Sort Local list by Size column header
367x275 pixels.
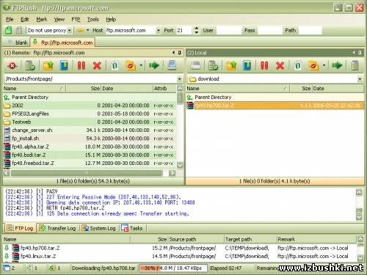300,89
